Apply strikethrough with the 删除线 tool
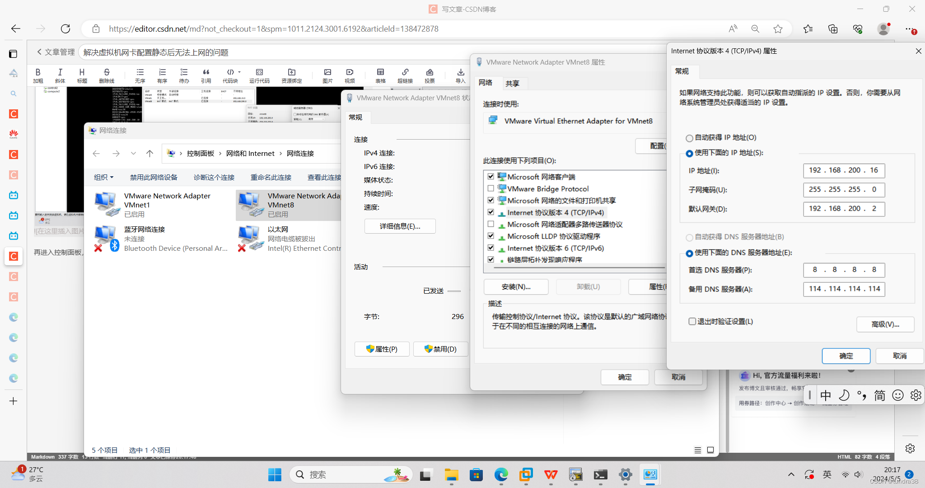This screenshot has width=925, height=488. (x=107, y=75)
